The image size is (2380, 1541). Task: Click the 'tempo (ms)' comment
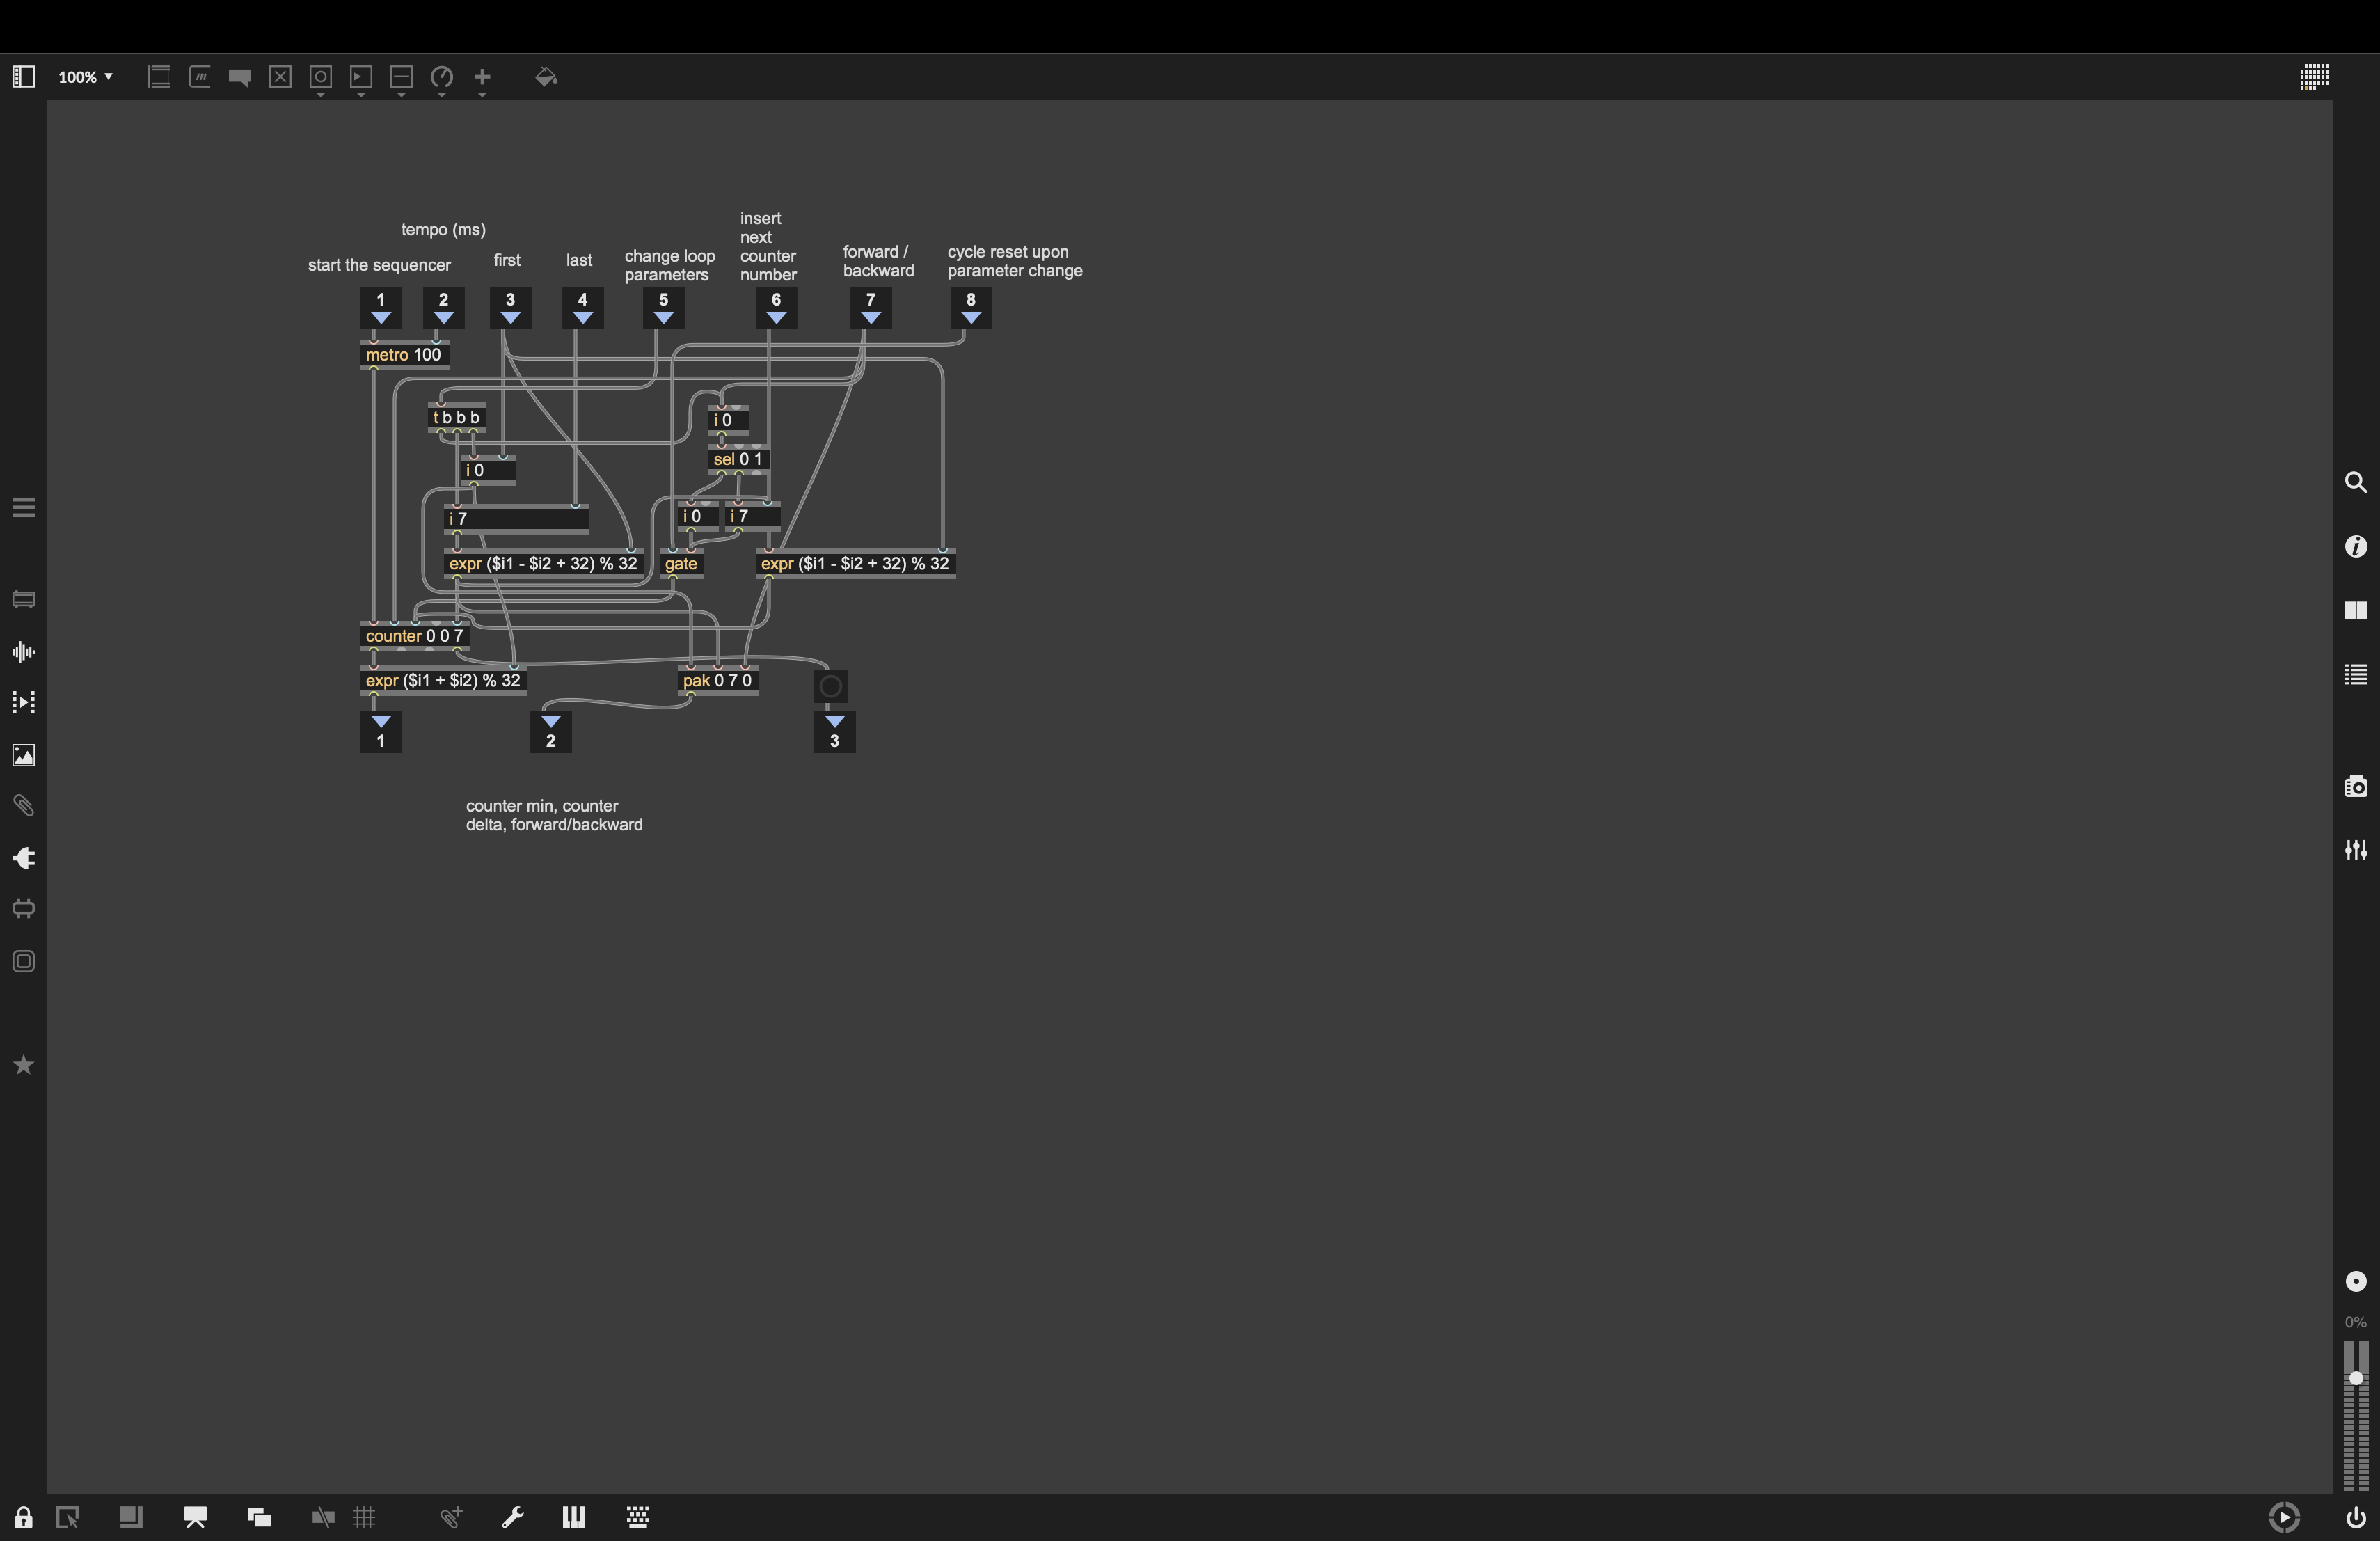[x=443, y=230]
